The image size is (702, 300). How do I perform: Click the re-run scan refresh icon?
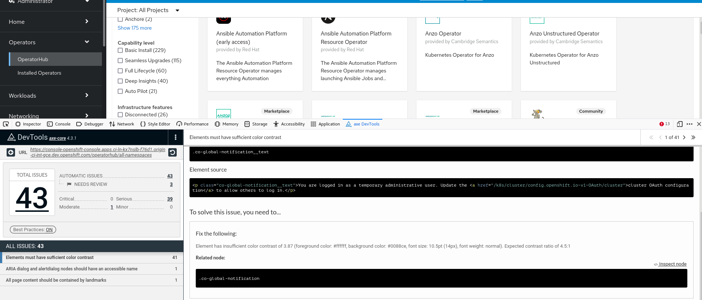pos(173,152)
